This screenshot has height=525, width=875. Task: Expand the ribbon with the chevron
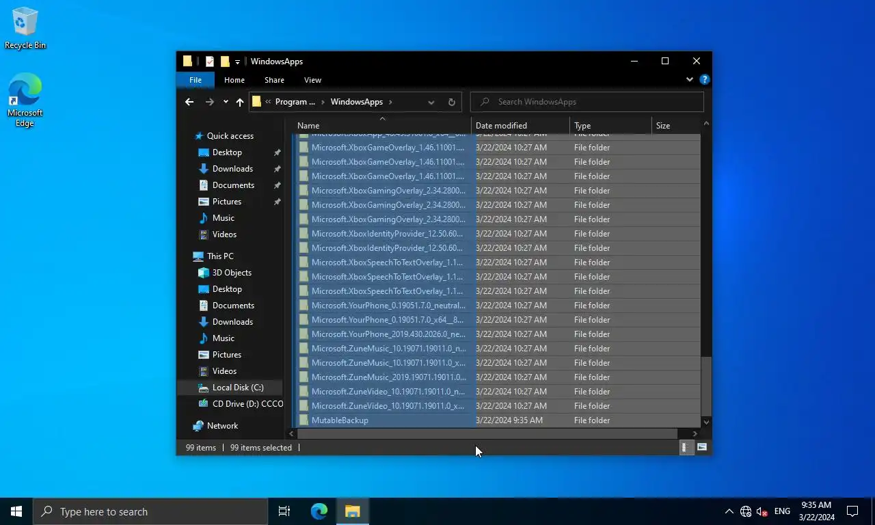pyautogui.click(x=690, y=79)
